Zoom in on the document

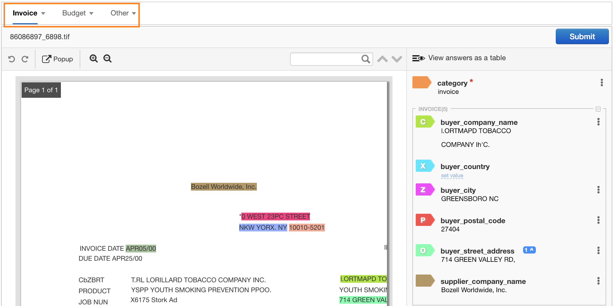[94, 59]
